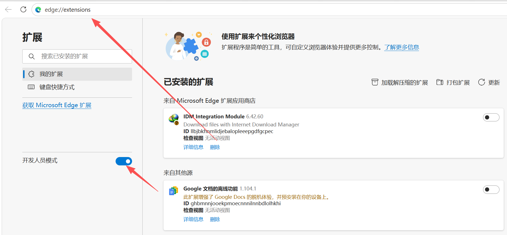
Task: Click the 加载解压缩的扩展 box icon
Action: click(x=375, y=82)
